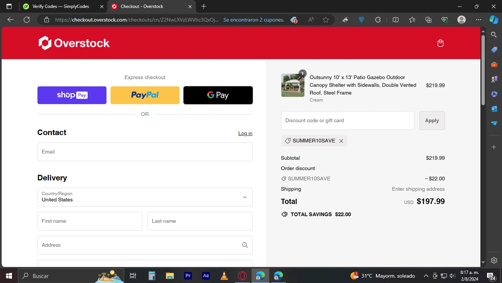This screenshot has width=502, height=283.
Task: Show hidden system tray icons
Action: click(426, 276)
